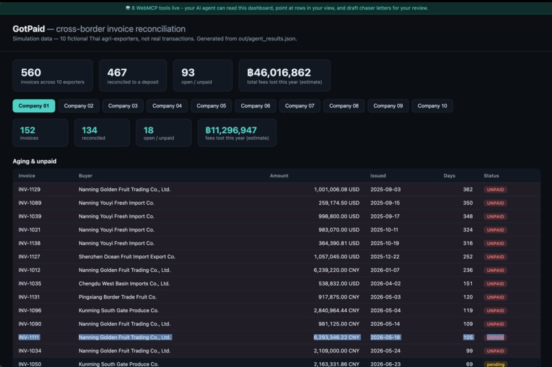Image resolution: width=552 pixels, height=367 pixels.
Task: Click the Amount column header
Action: [x=279, y=175]
